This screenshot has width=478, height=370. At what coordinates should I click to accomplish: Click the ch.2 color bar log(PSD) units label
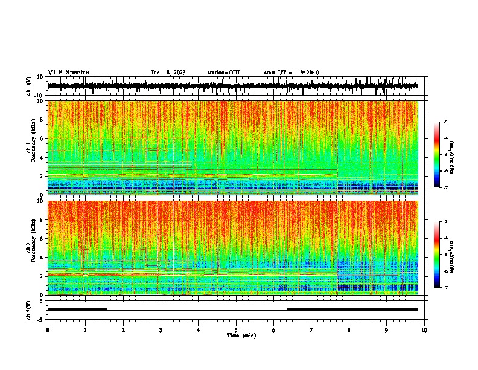452,258
